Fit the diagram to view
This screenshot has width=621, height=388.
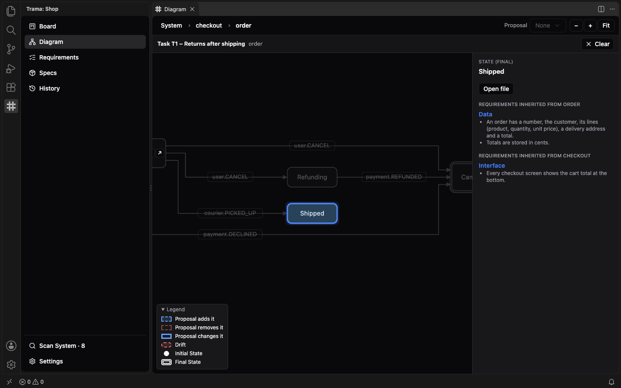click(606, 25)
